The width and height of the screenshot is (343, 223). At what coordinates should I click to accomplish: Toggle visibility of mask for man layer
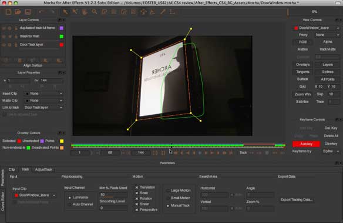click(x=4, y=36)
